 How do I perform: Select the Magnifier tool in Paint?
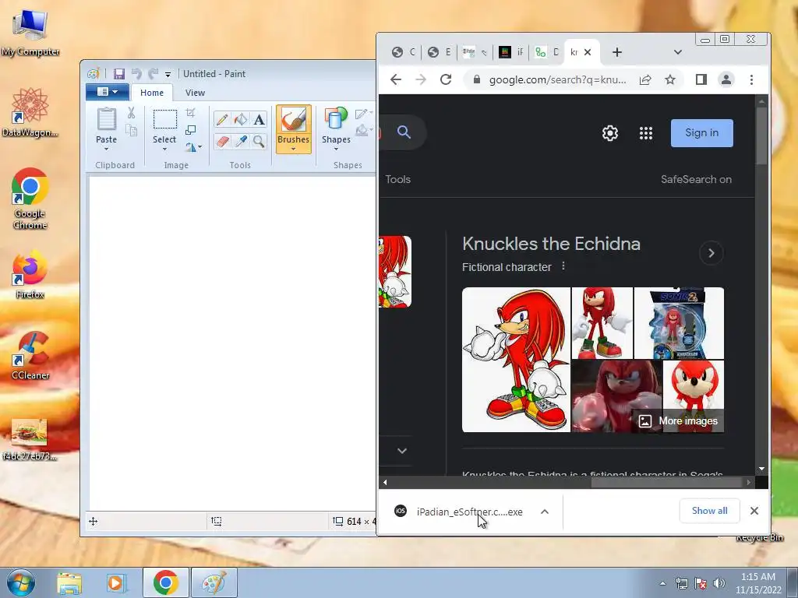point(259,141)
